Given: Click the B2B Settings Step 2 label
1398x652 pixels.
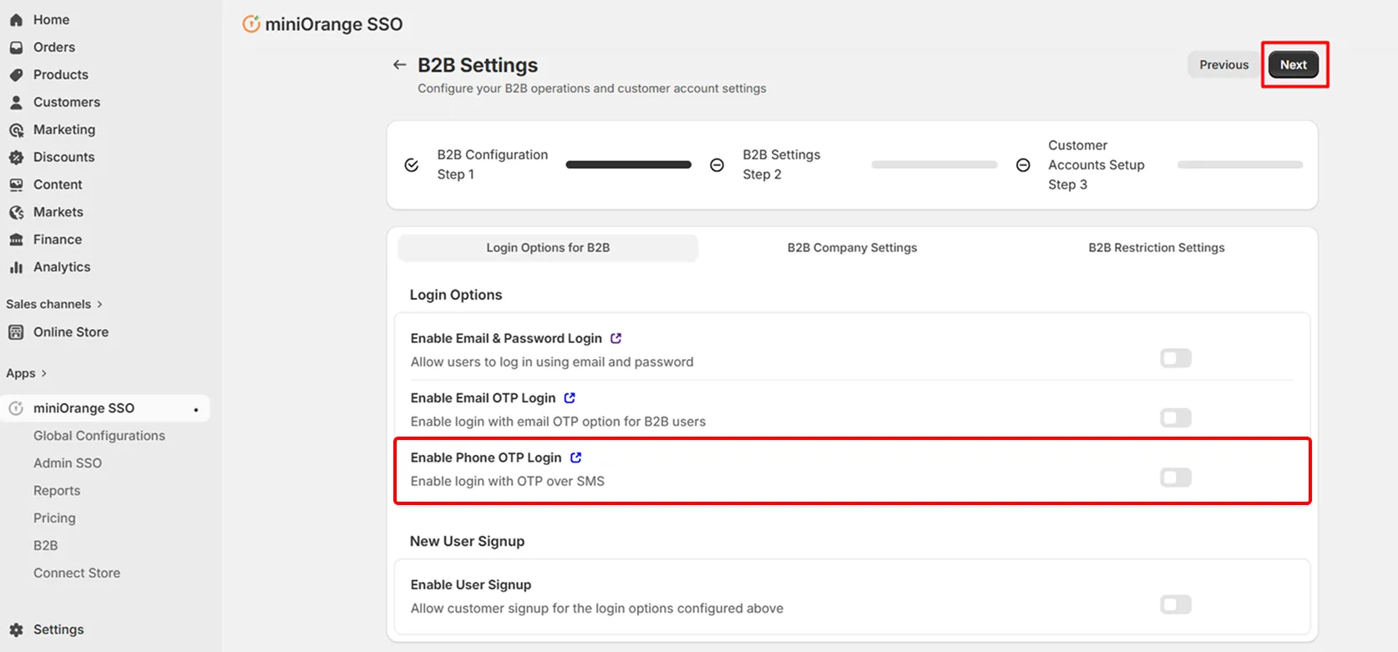Looking at the screenshot, I should [782, 164].
